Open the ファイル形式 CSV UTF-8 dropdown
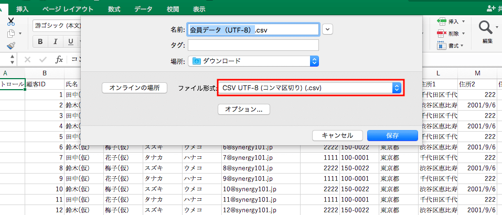This screenshot has height=215, width=502. 310,88
